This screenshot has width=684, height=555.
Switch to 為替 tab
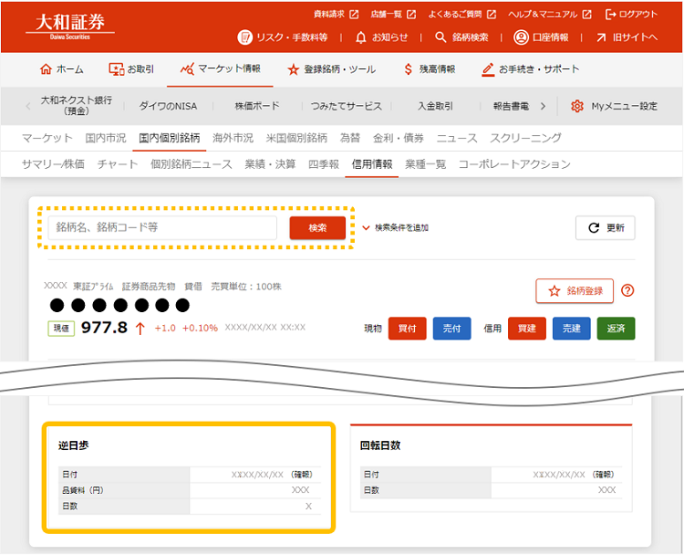click(x=350, y=138)
